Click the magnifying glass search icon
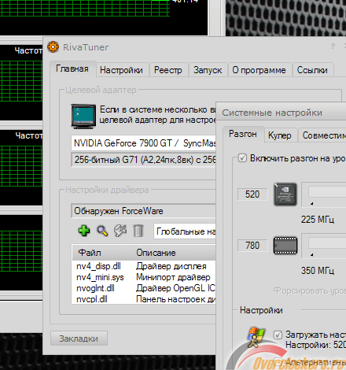 click(102, 231)
